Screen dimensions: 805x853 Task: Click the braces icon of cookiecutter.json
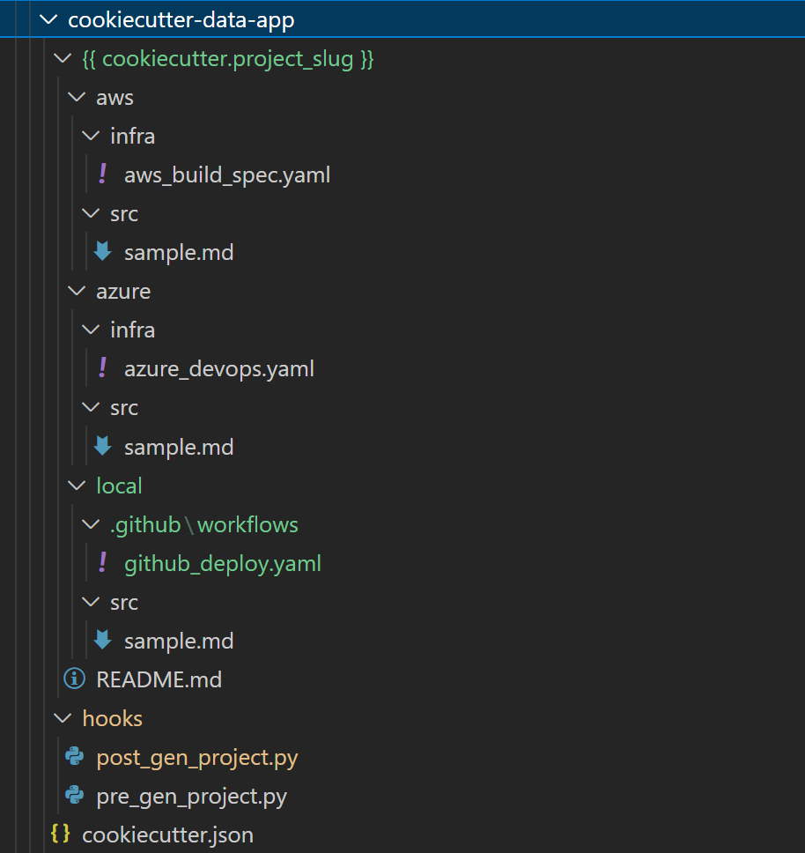[61, 834]
